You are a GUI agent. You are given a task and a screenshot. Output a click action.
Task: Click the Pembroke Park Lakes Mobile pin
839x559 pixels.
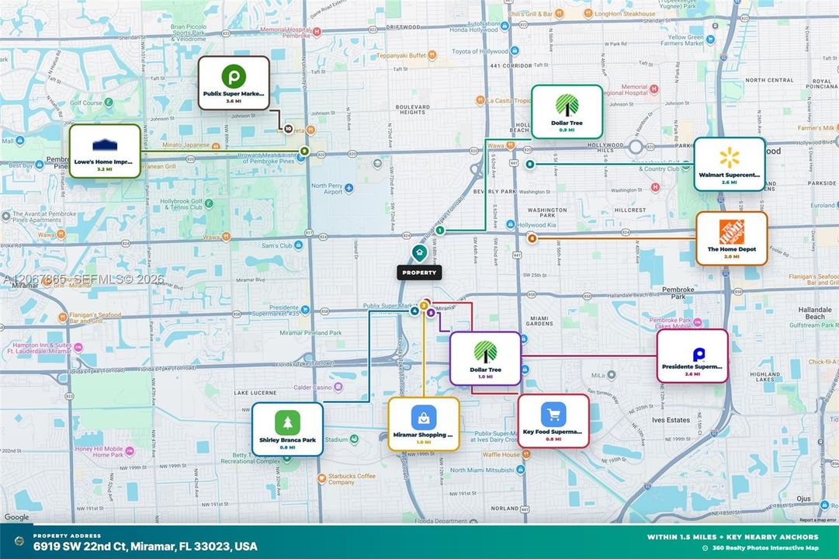pos(698,323)
